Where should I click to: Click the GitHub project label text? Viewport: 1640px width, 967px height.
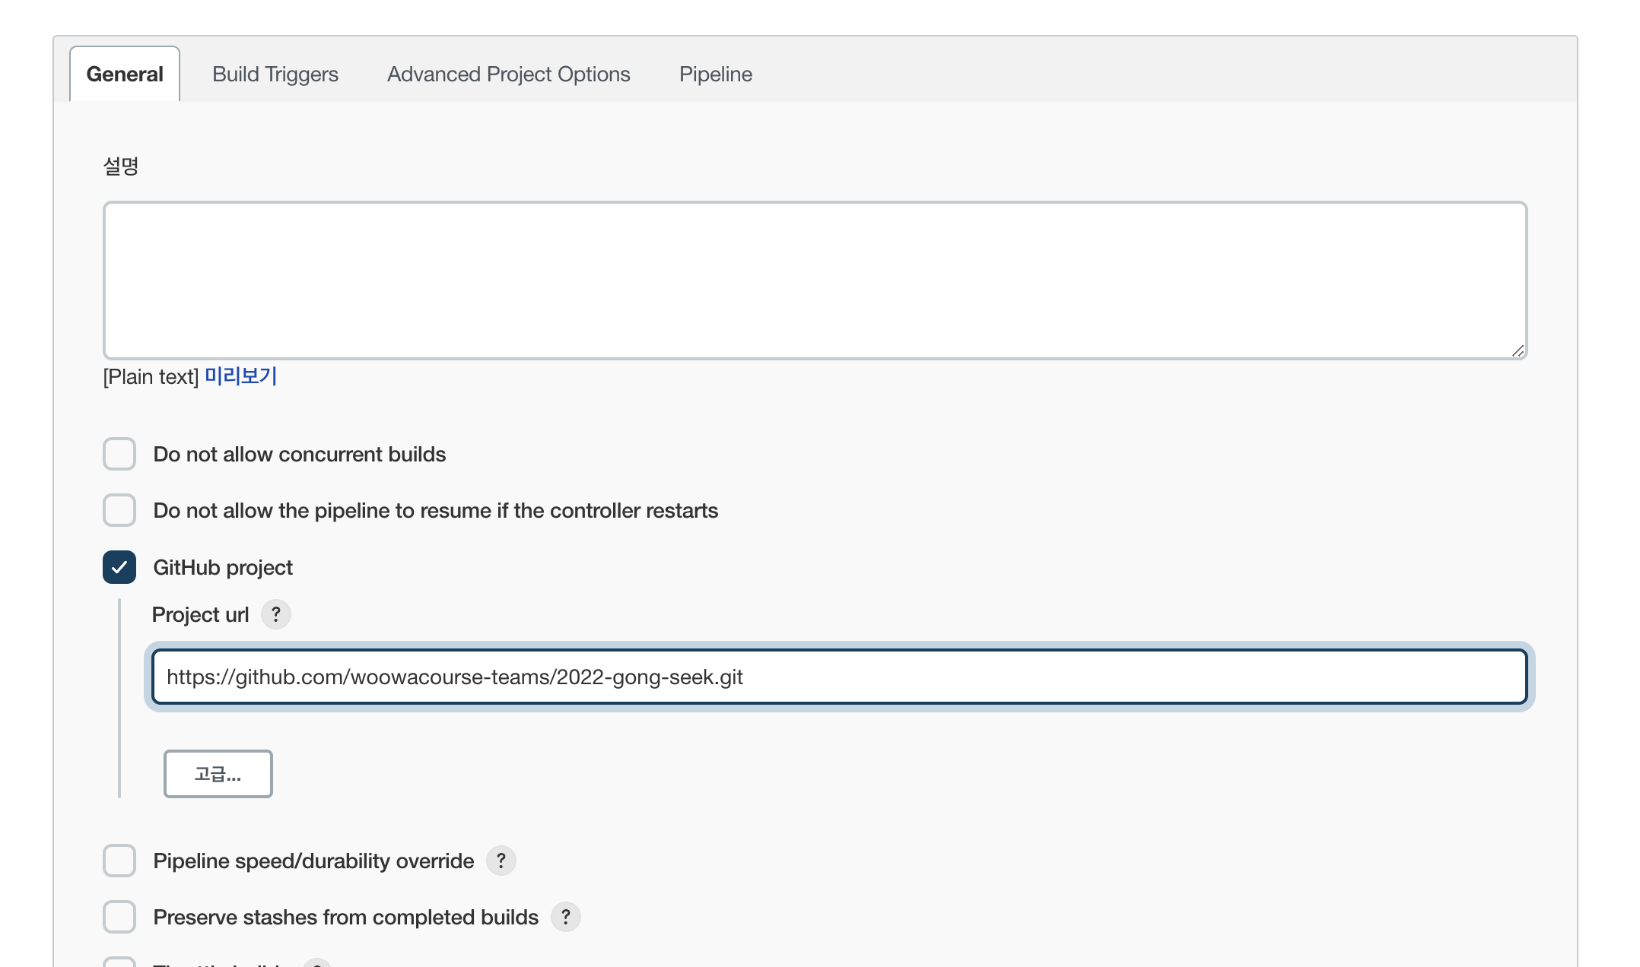tap(223, 568)
